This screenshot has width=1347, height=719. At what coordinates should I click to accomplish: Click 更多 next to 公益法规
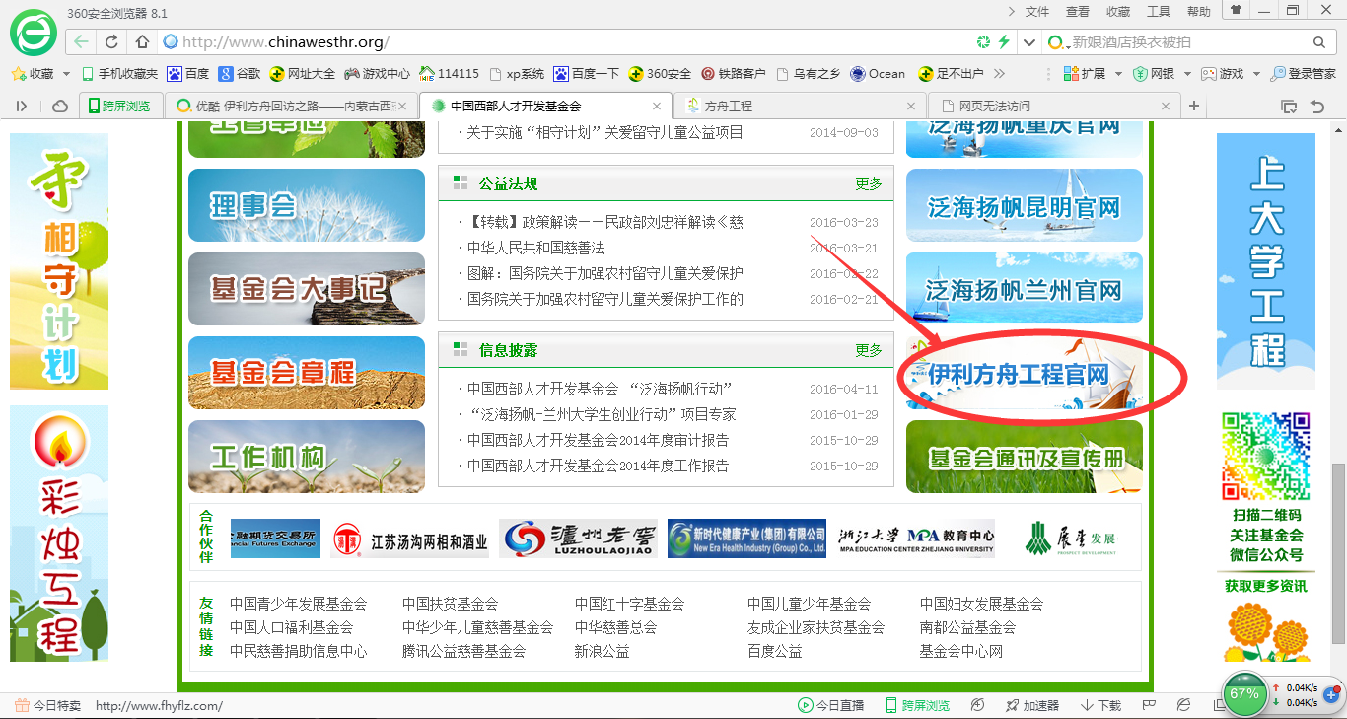[x=868, y=183]
